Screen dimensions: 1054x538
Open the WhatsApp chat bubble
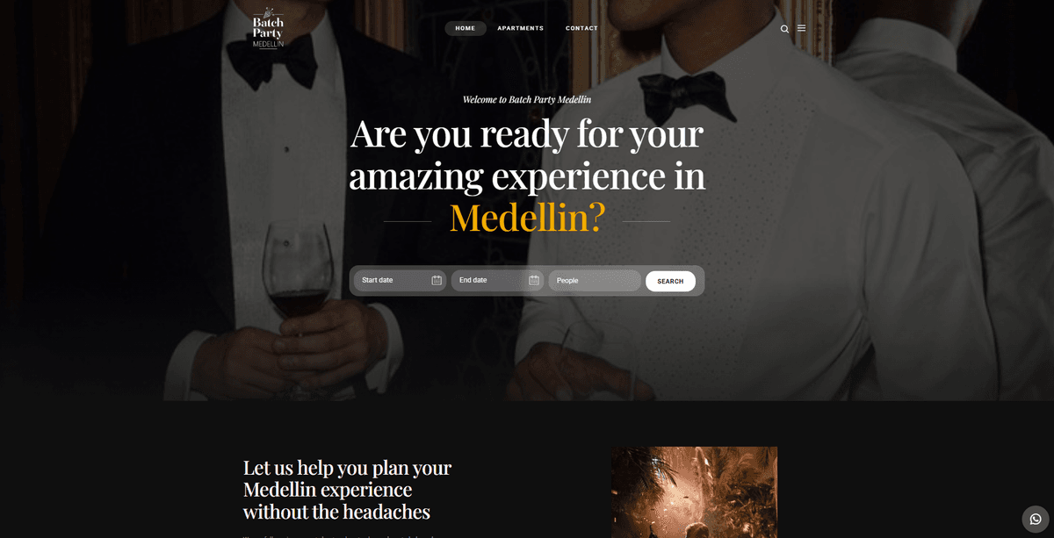click(1036, 519)
